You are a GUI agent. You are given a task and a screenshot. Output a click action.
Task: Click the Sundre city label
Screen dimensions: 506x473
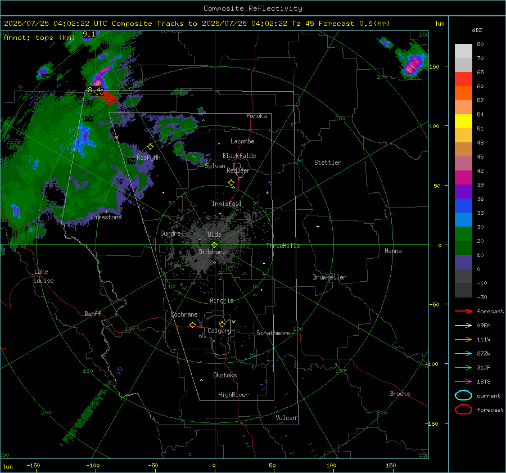pos(170,233)
